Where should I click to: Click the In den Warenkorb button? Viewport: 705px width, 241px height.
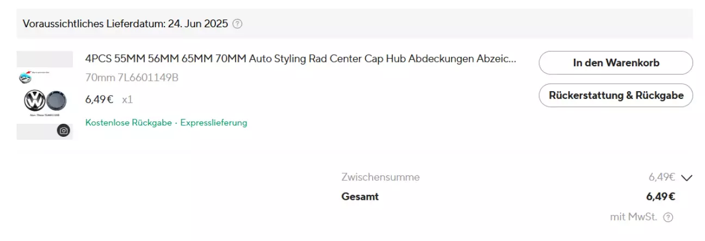pyautogui.click(x=616, y=63)
